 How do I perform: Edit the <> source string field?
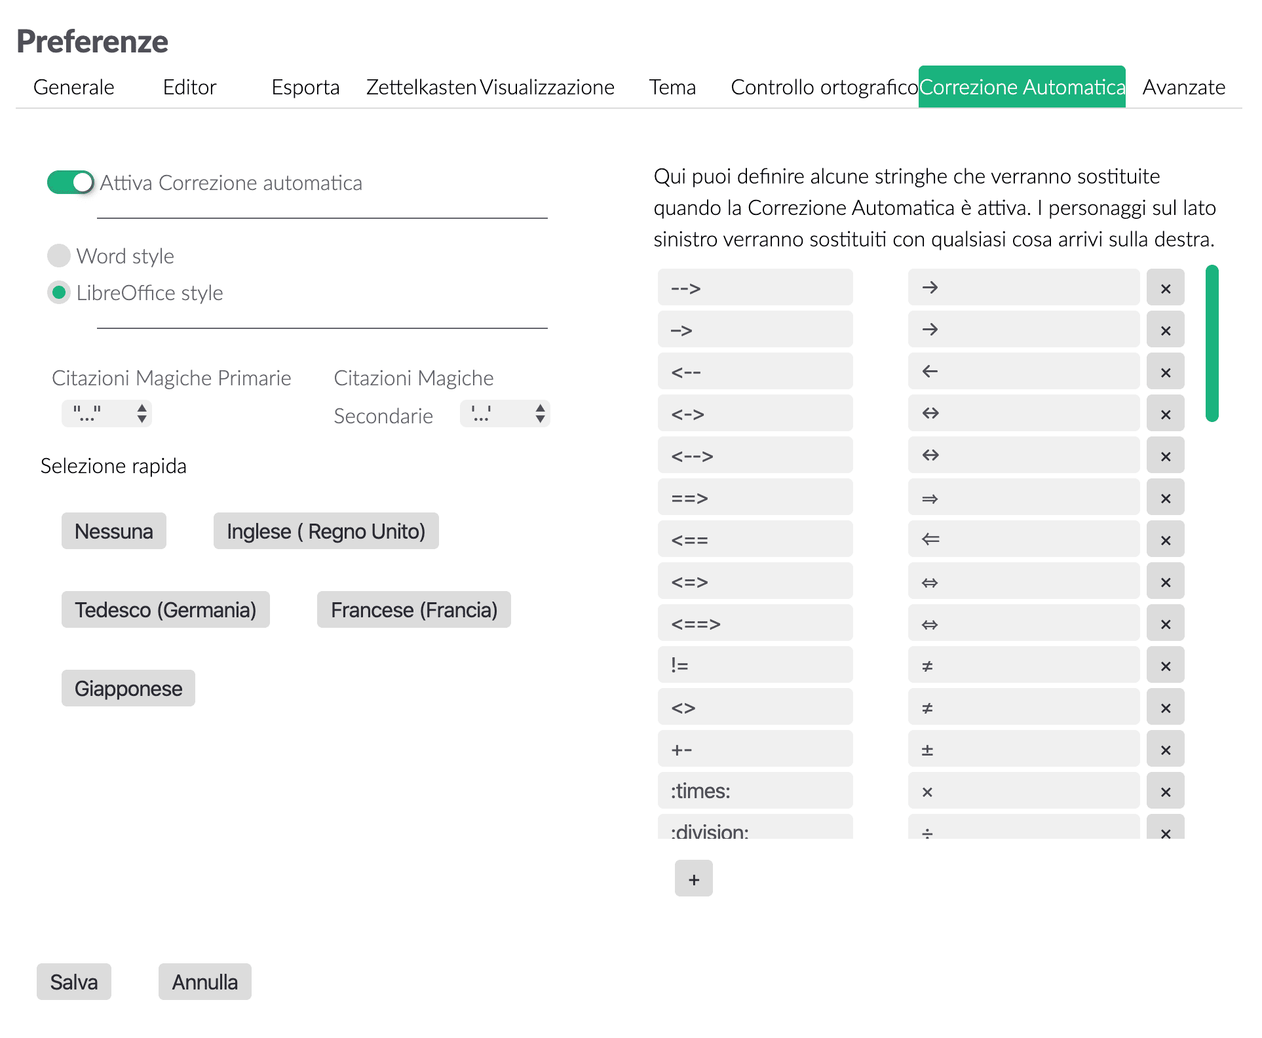[755, 707]
